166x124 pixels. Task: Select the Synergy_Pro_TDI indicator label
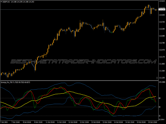[8, 82]
